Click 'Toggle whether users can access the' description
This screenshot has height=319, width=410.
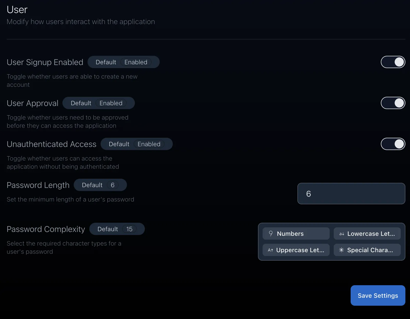pos(63,163)
